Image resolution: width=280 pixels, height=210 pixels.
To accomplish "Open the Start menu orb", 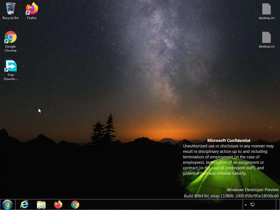I will [x=7, y=205].
